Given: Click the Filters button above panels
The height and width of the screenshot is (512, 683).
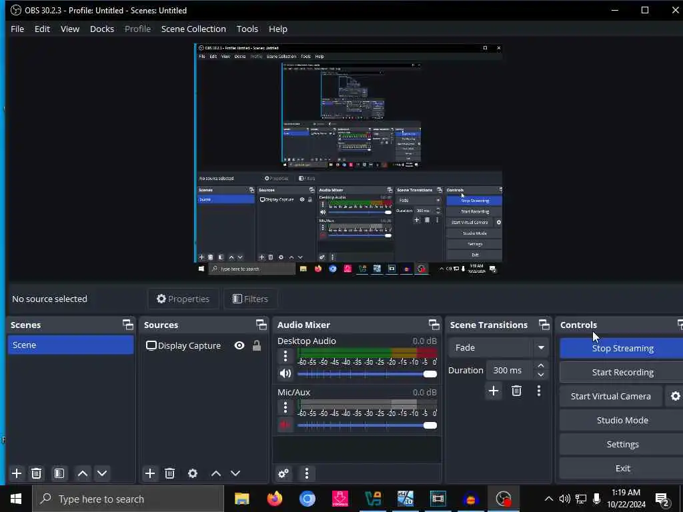Looking at the screenshot, I should click(x=250, y=299).
